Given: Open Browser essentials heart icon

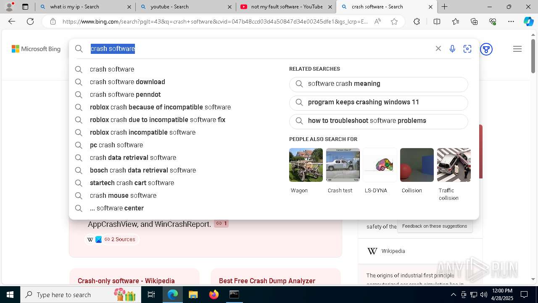Looking at the screenshot, I should click(493, 21).
